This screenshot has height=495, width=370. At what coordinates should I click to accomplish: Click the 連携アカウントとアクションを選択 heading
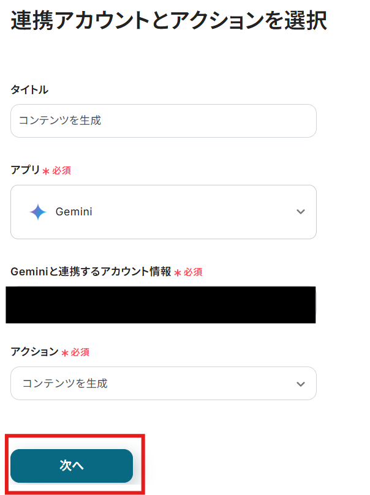tap(168, 21)
